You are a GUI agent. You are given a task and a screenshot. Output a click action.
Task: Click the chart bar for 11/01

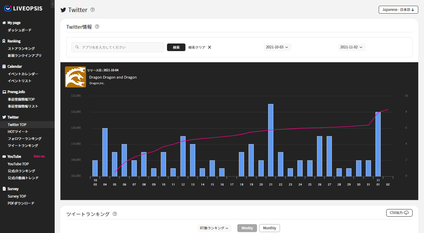click(378, 144)
